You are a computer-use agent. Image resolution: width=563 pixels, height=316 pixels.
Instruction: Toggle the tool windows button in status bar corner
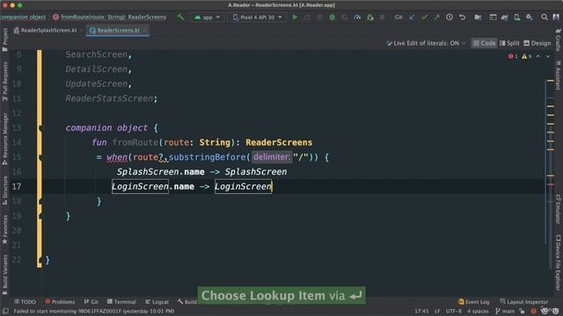coord(5,312)
